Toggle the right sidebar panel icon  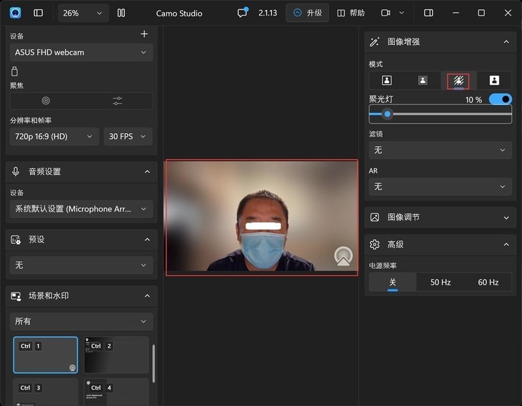429,13
